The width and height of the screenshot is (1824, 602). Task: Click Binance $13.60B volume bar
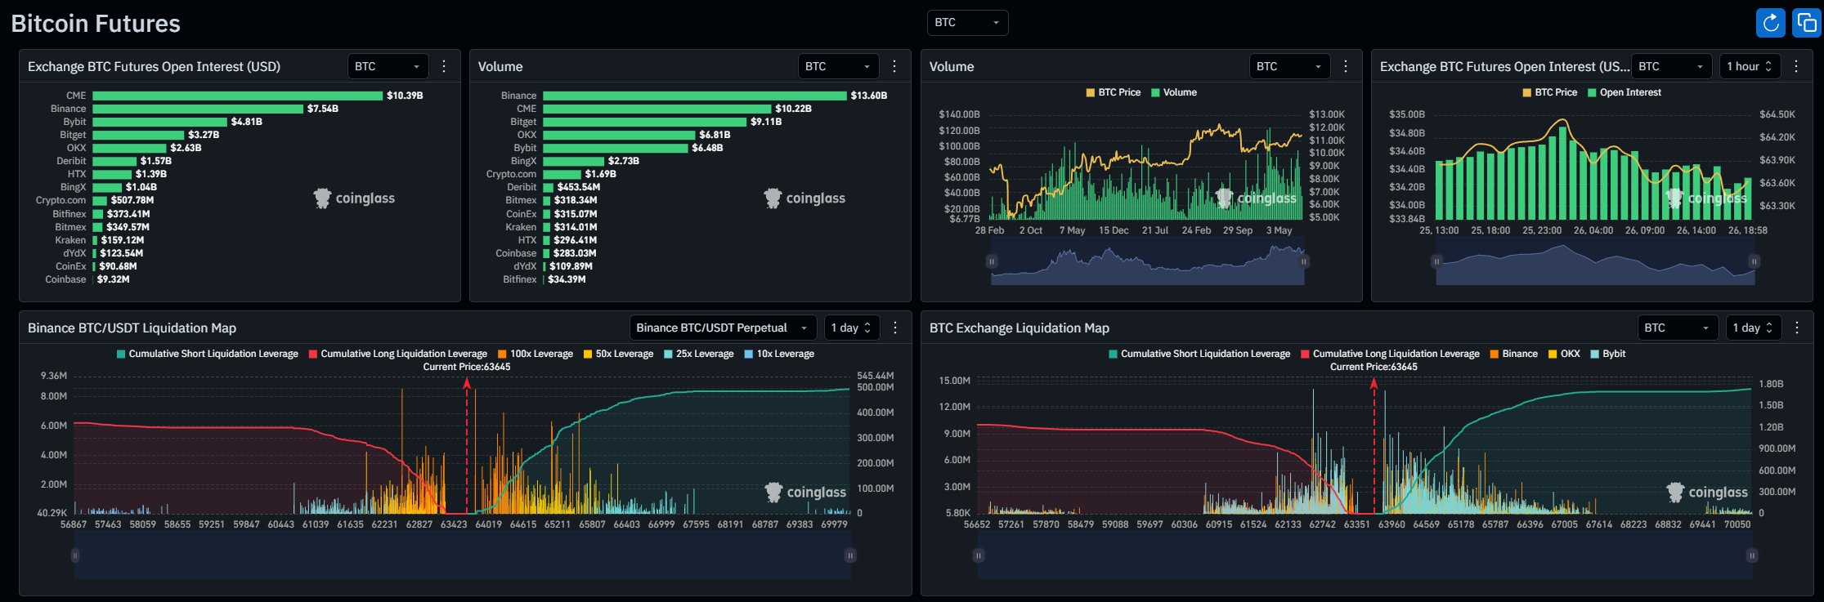point(695,96)
